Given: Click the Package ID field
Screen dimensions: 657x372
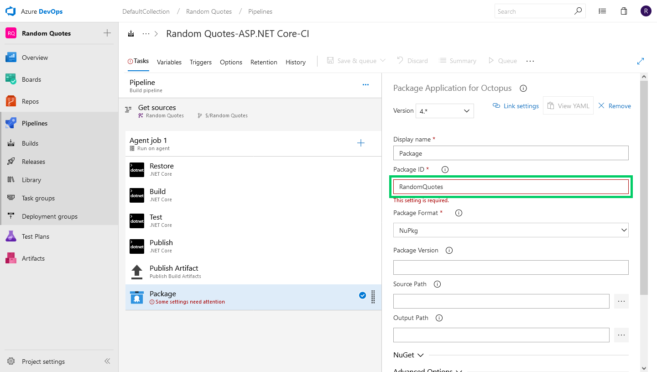Looking at the screenshot, I should (x=511, y=186).
